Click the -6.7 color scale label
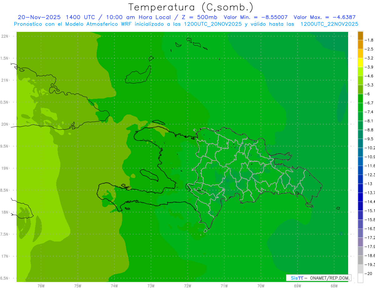 [x=369, y=103]
